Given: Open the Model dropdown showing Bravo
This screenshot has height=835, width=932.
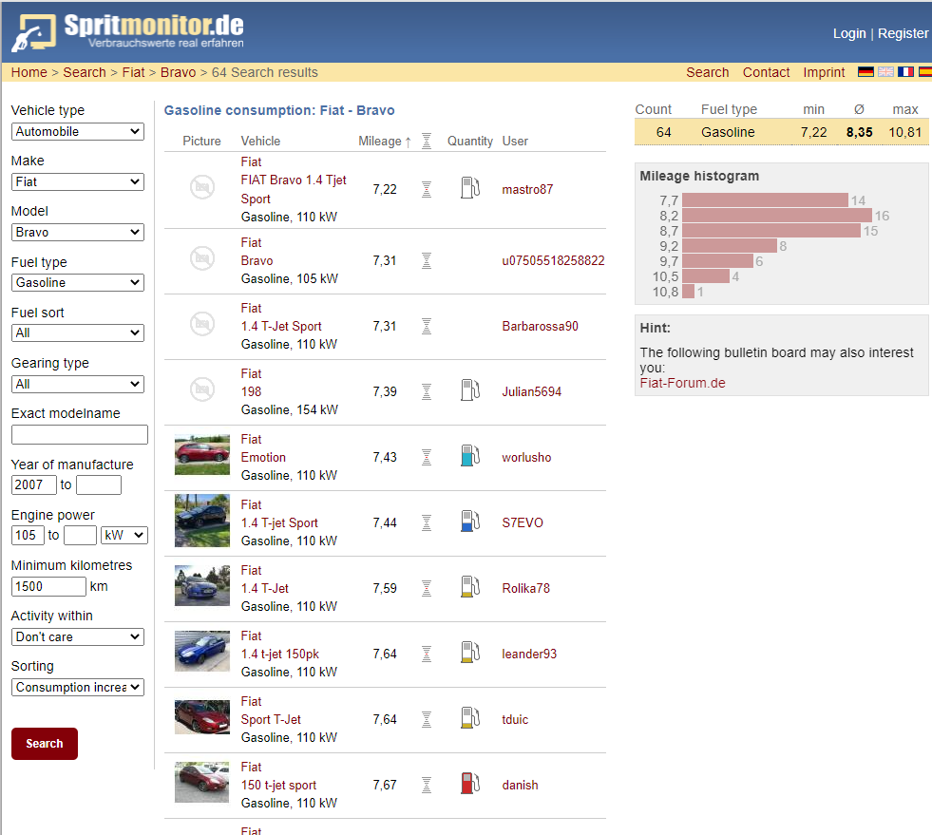Looking at the screenshot, I should point(78,232).
